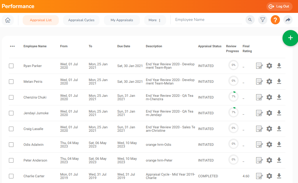Viewport: 298px width, 183px height.
Task: Sort by Appraisal Status column header
Action: 210,46
